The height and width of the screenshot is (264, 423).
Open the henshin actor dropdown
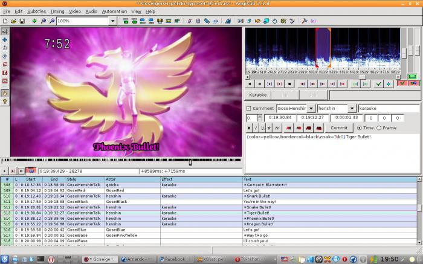click(x=352, y=108)
